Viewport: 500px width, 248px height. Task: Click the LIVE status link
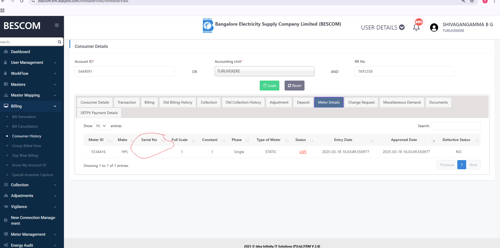click(x=303, y=152)
